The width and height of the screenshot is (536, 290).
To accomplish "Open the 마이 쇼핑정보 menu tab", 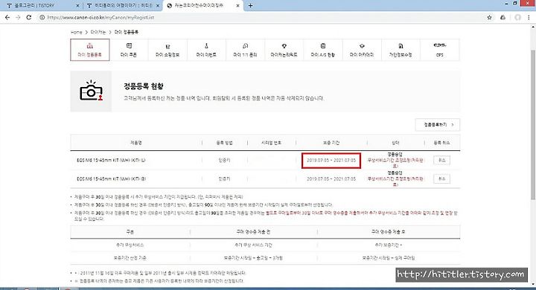I will 167,50.
